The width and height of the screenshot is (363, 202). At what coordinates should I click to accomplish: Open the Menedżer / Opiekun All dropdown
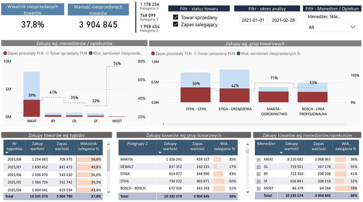332,27
